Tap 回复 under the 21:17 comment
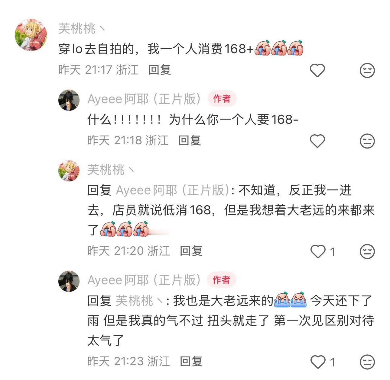 [160, 70]
